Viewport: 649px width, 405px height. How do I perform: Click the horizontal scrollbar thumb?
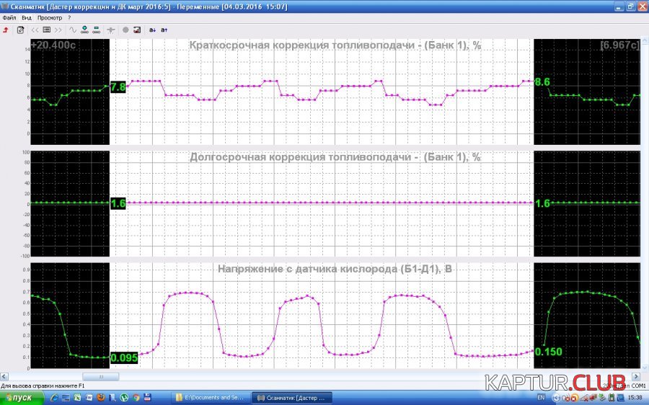point(100,376)
